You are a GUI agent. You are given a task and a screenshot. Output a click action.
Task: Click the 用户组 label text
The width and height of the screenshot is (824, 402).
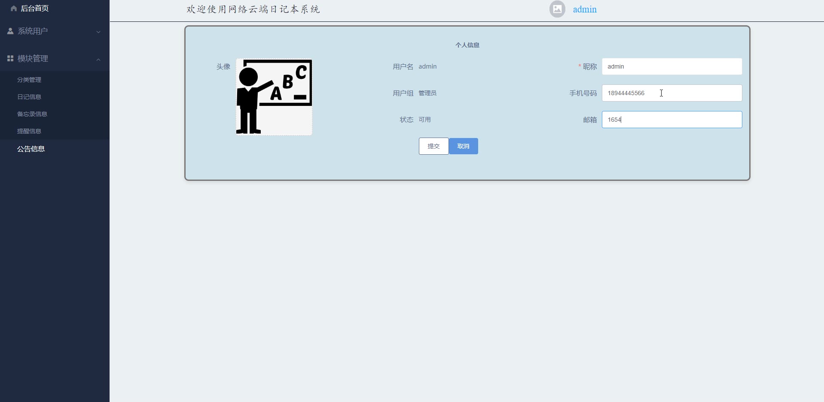403,93
